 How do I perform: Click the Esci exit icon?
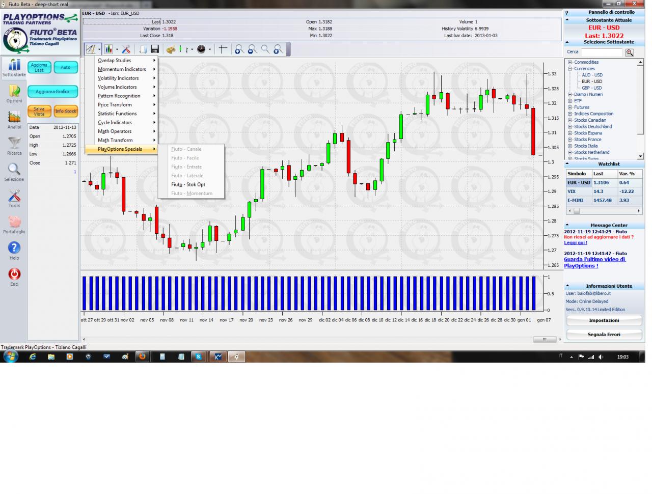click(14, 277)
